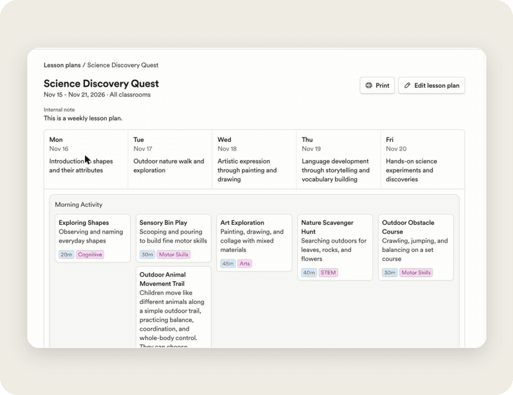Click the 20m duration tag on Exploring Shapes
The image size is (513, 395).
(66, 254)
